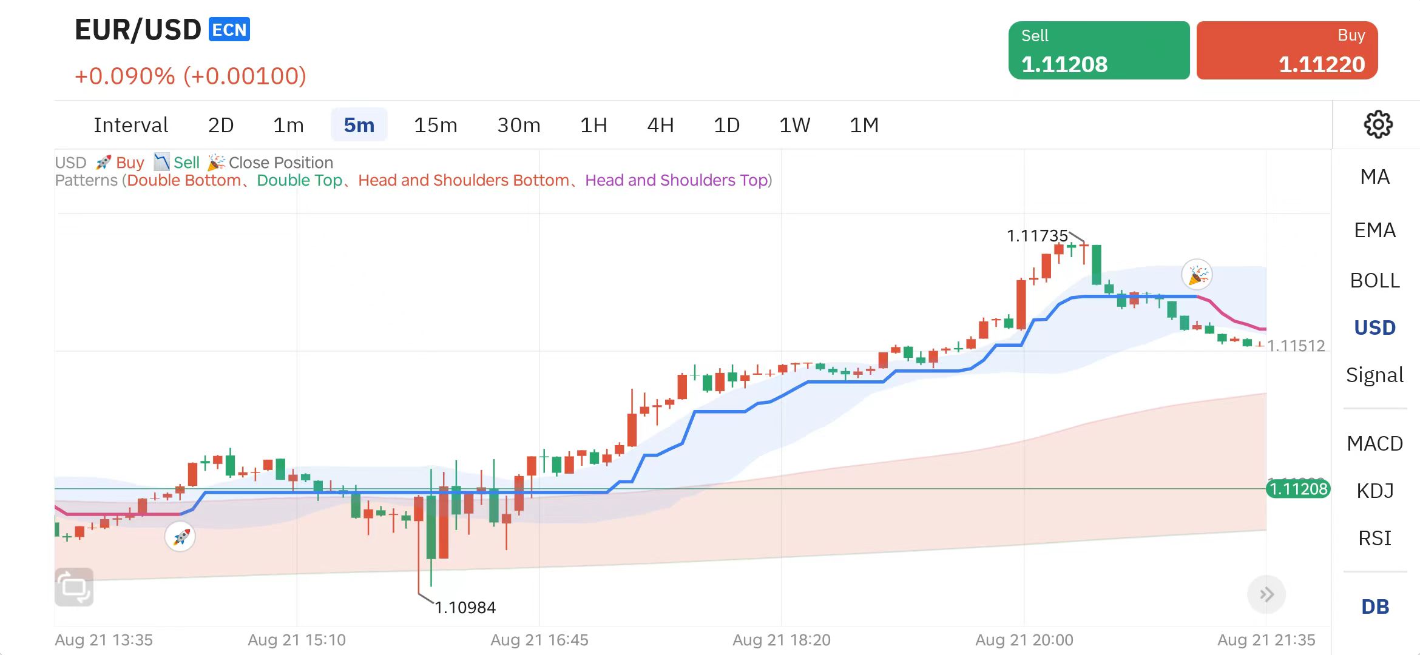Click the 1.11208 current price label
The width and height of the screenshot is (1420, 655).
pos(1297,489)
